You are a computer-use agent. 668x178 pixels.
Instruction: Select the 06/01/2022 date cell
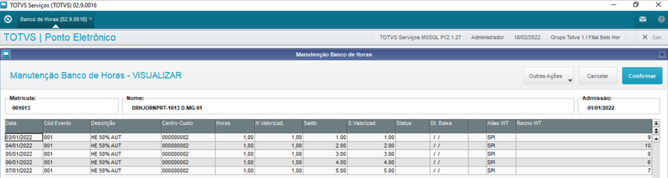point(24,162)
